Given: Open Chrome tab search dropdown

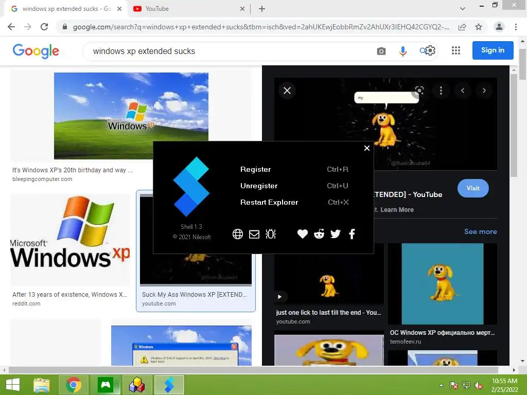Looking at the screenshot, I should (463, 9).
